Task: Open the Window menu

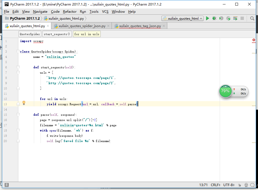Action: point(118,12)
